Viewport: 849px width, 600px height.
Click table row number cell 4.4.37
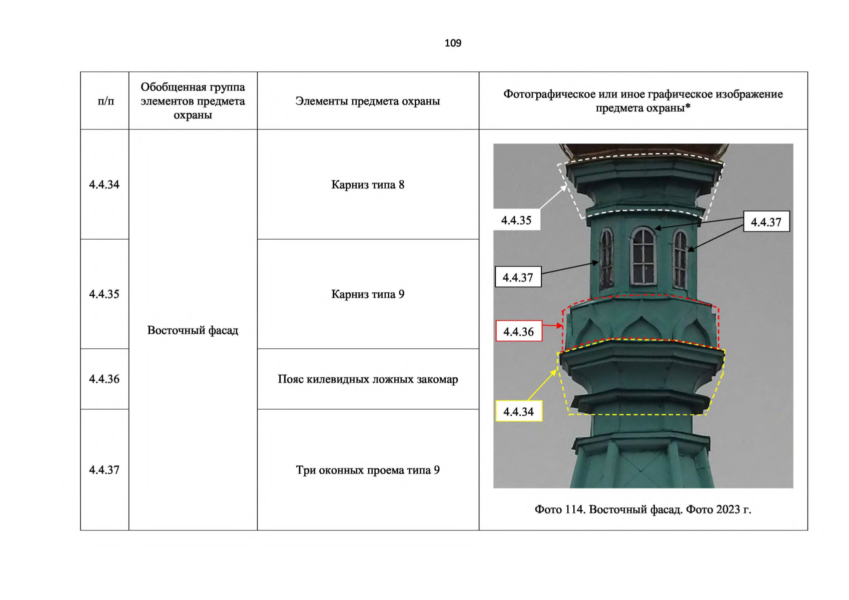pyautogui.click(x=104, y=470)
